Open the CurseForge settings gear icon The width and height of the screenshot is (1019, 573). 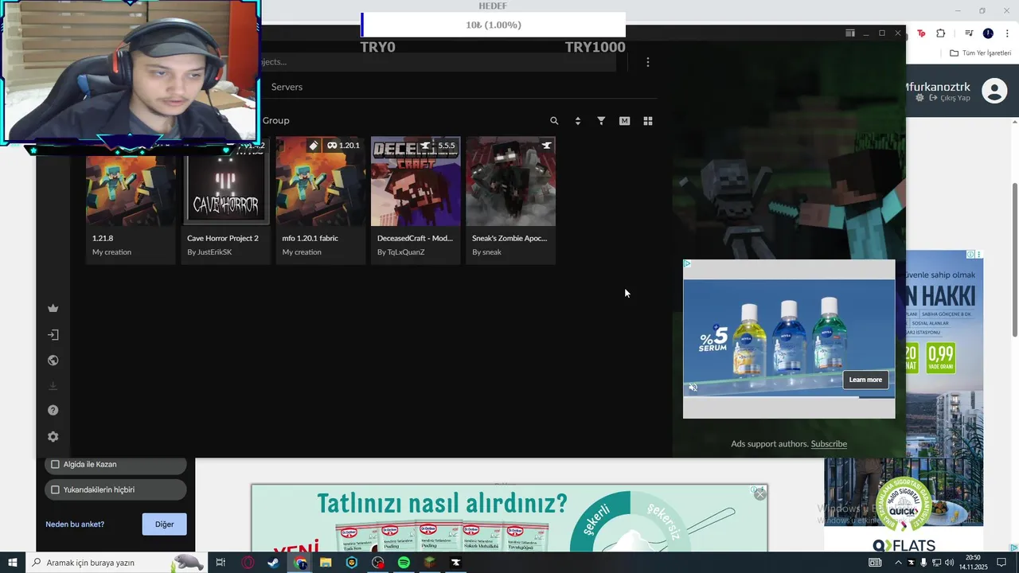point(53,437)
